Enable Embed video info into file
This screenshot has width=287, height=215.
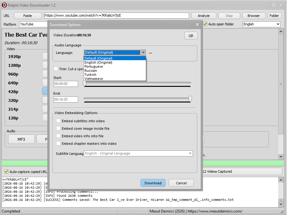[58, 136]
